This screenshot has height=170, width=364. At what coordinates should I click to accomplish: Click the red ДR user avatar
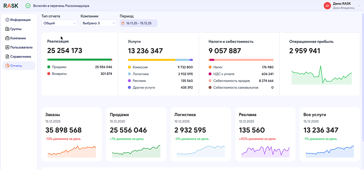pos(327,6)
